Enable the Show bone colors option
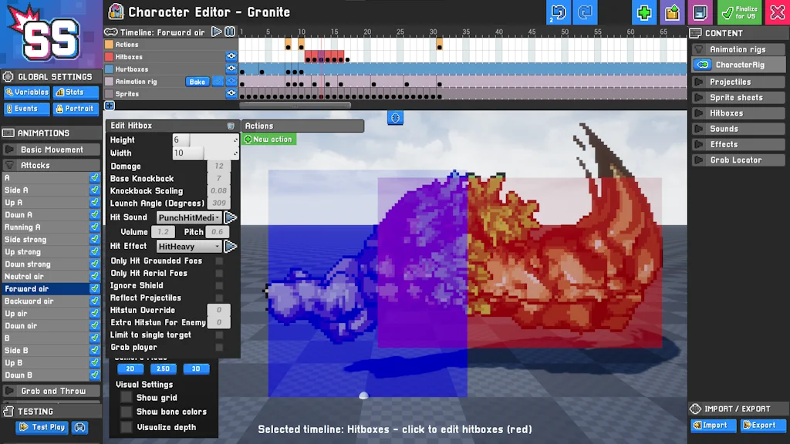 click(x=126, y=412)
